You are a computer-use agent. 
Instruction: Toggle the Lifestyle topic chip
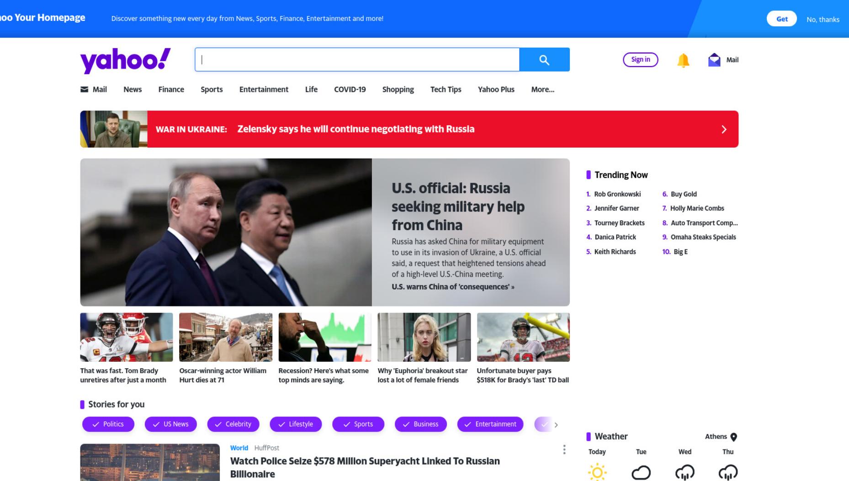296,424
